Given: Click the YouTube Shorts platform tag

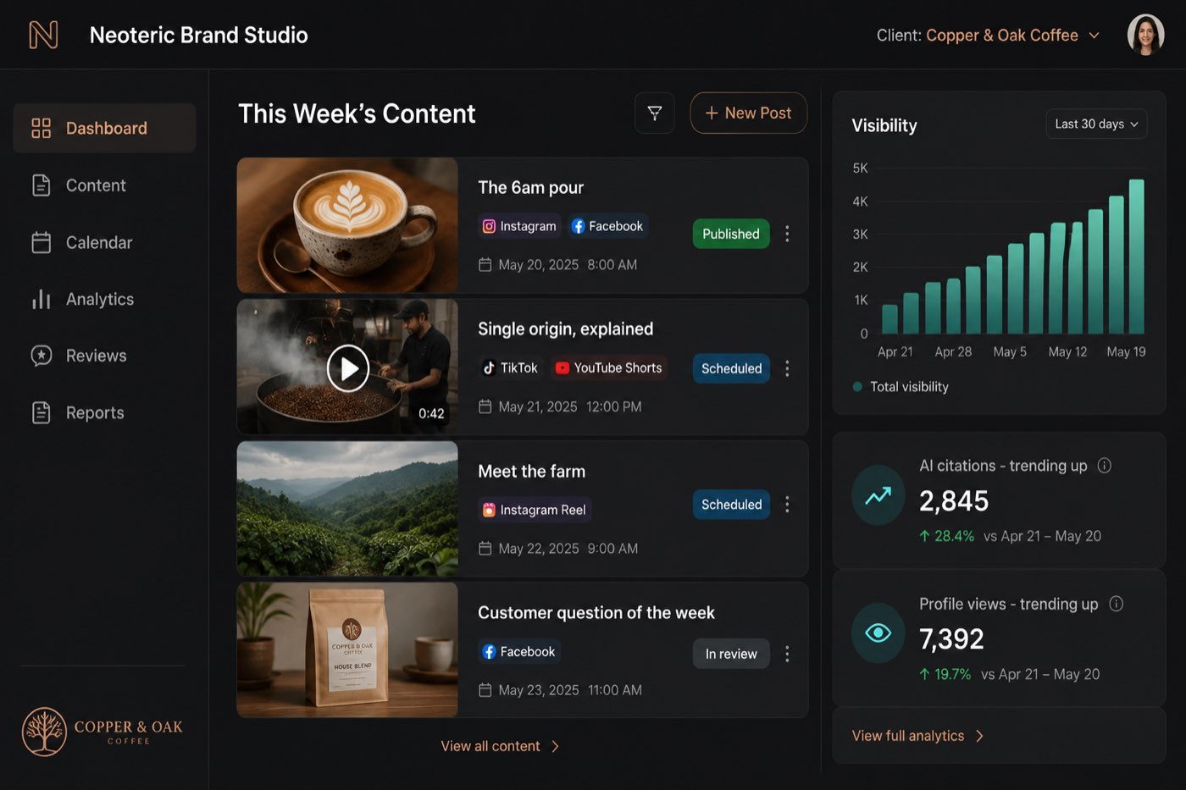Looking at the screenshot, I should 608,367.
